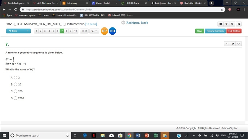This screenshot has height=139, width=248.
Task: Open a new browser tab with plus
Action: coord(211,3)
